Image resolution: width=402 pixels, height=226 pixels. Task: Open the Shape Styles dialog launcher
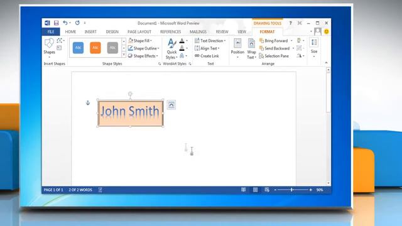coord(160,64)
